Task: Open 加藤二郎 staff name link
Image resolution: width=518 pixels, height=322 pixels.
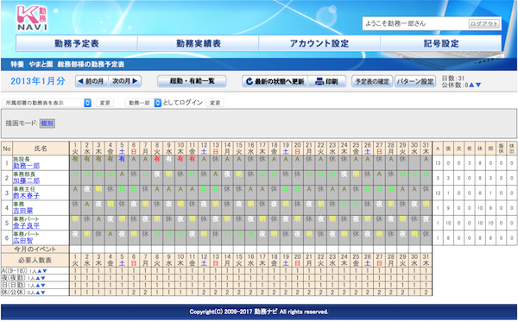Action: (x=26, y=180)
